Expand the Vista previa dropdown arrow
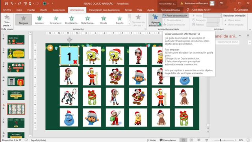Image resolution: width=252 pixels, height=142 pixels. click(x=10, y=25)
